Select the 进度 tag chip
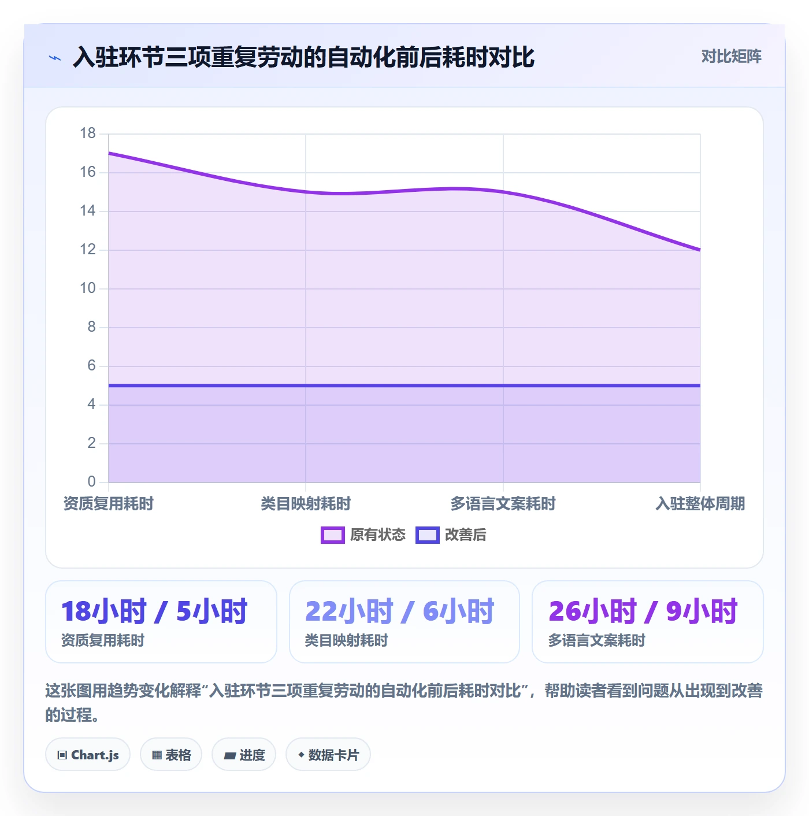 [x=244, y=755]
